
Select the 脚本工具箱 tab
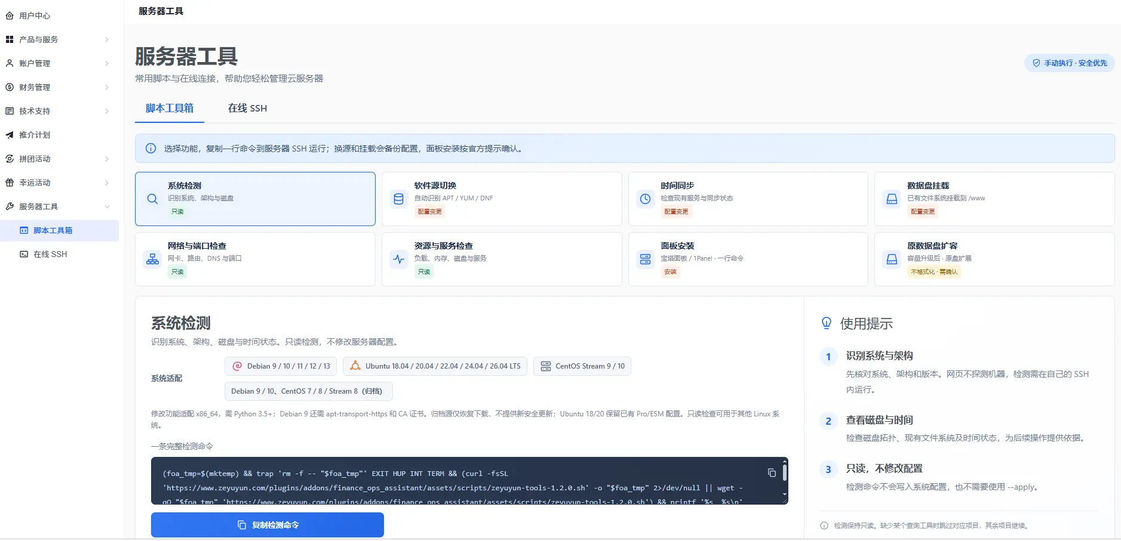(x=170, y=108)
